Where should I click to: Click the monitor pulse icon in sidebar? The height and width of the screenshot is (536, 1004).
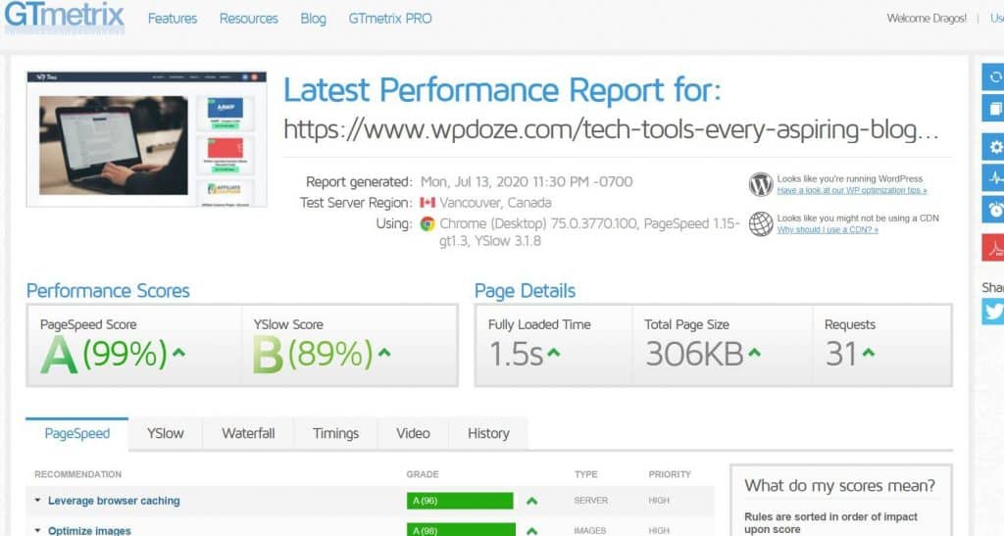[994, 177]
